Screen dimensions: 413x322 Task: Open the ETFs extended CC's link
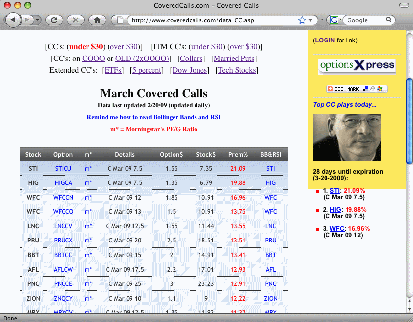(113, 70)
